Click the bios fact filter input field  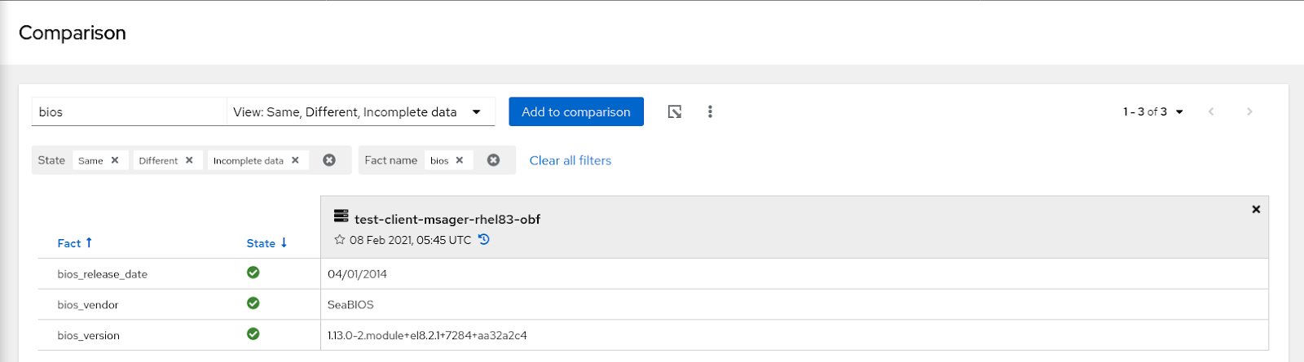pyautogui.click(x=128, y=111)
